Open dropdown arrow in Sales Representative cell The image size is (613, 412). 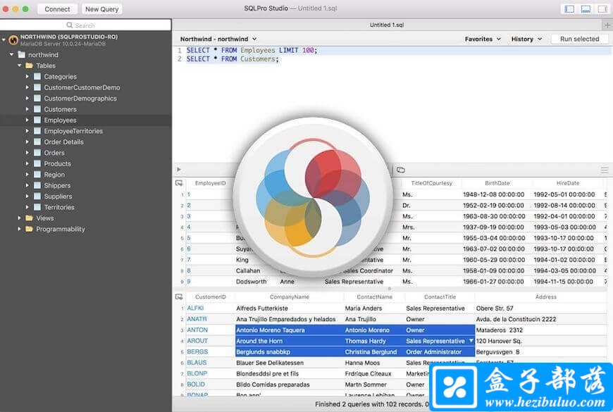(471, 341)
